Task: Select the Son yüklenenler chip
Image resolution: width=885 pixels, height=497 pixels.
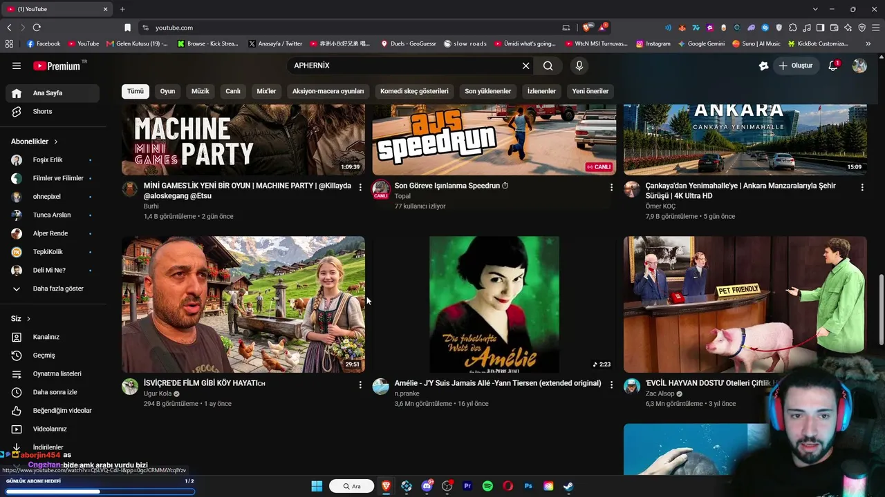Action: pos(487,91)
